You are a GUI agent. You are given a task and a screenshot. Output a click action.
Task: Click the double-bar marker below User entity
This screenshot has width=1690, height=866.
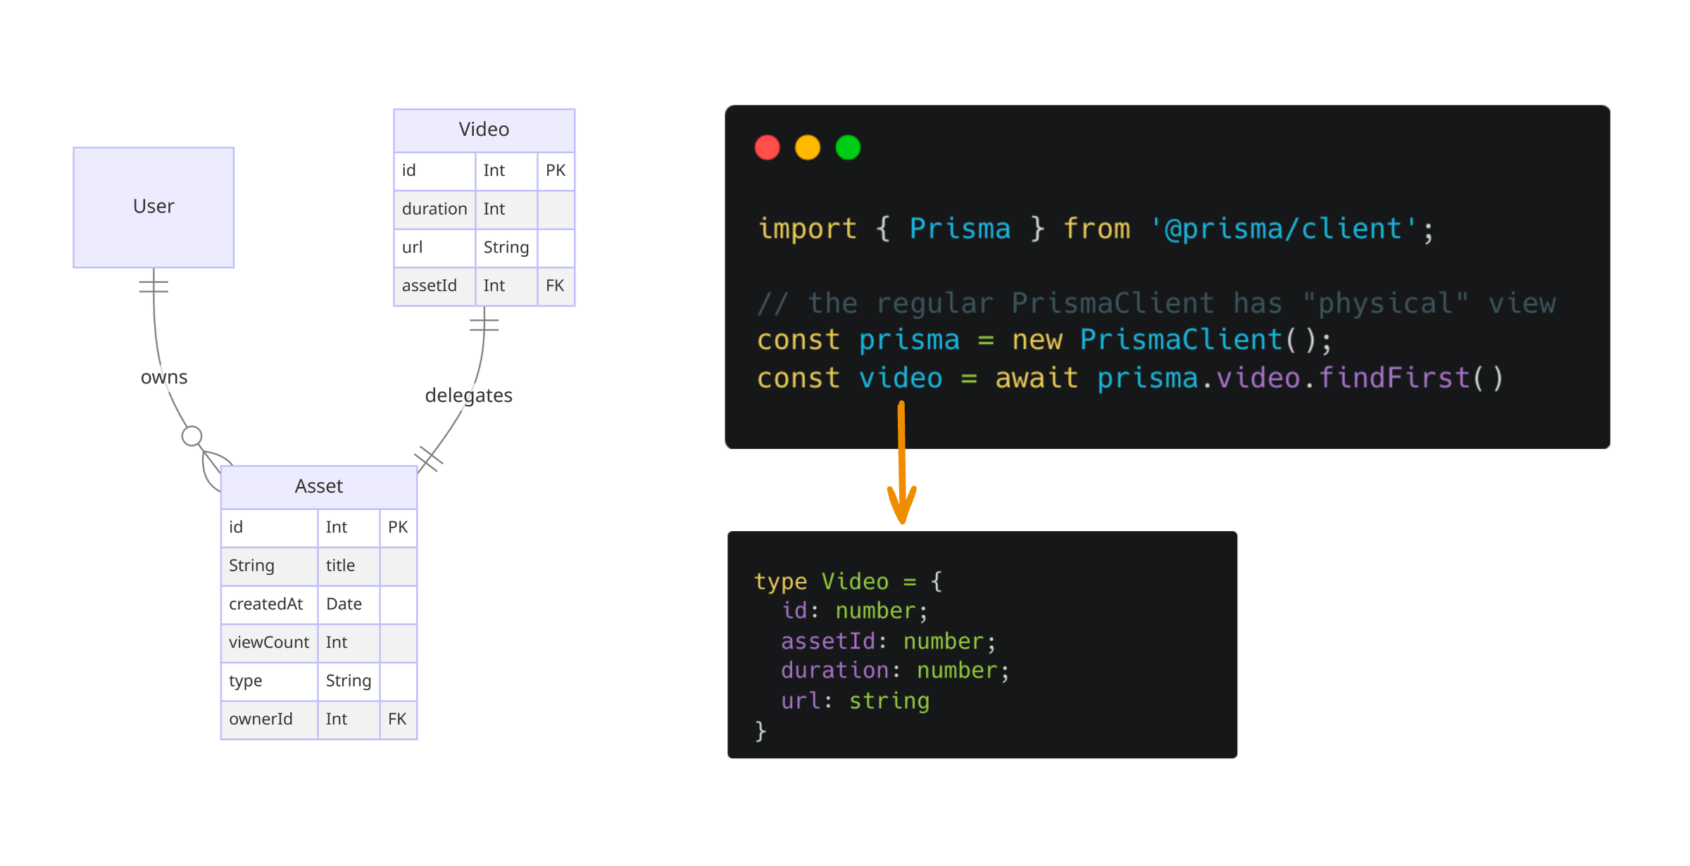coord(154,286)
